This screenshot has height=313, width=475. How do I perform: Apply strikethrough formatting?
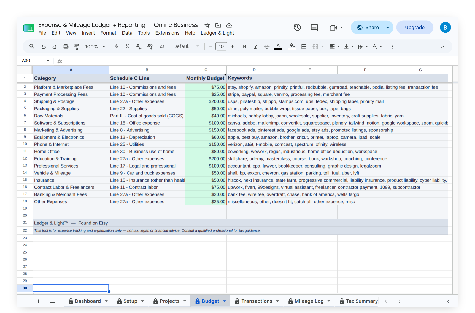pos(267,47)
